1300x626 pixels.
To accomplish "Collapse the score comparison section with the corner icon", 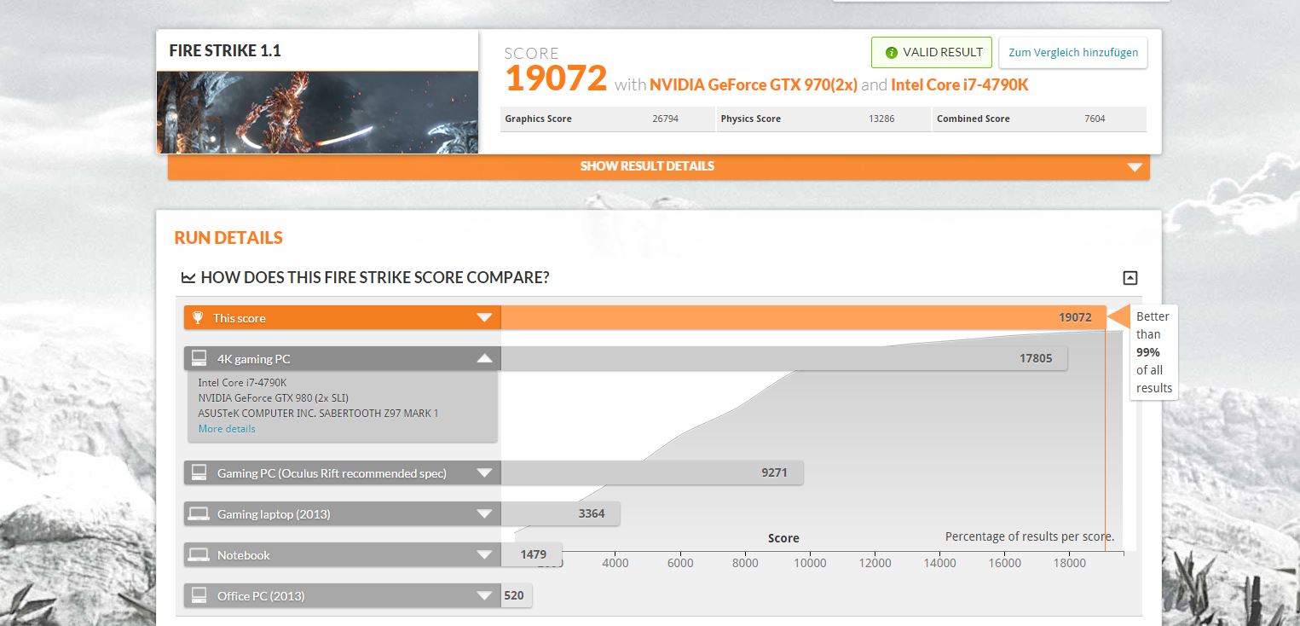I will click(x=1130, y=277).
